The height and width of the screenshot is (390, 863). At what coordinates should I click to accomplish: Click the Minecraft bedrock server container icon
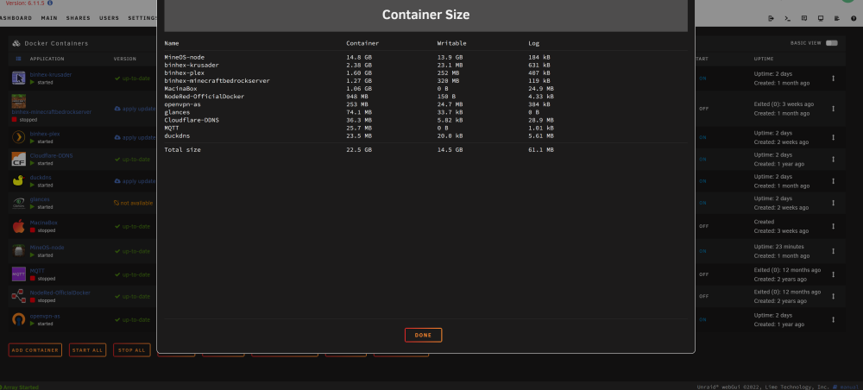coord(19,101)
